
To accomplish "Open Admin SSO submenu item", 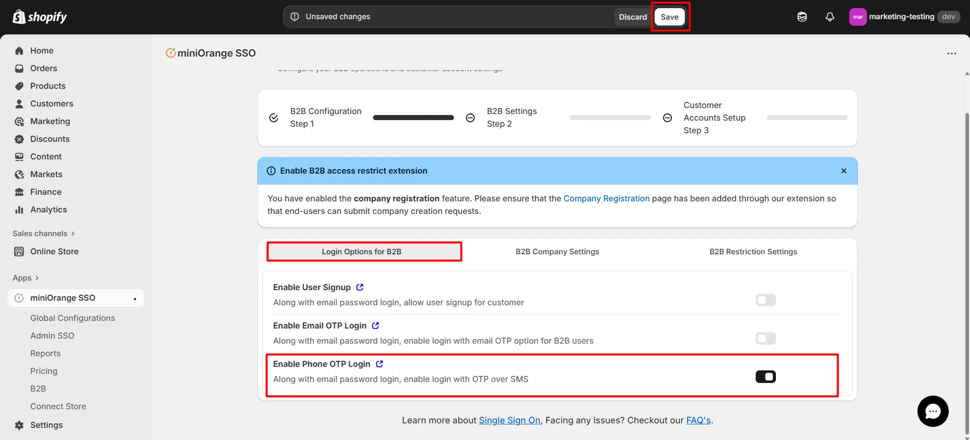I will tap(52, 336).
